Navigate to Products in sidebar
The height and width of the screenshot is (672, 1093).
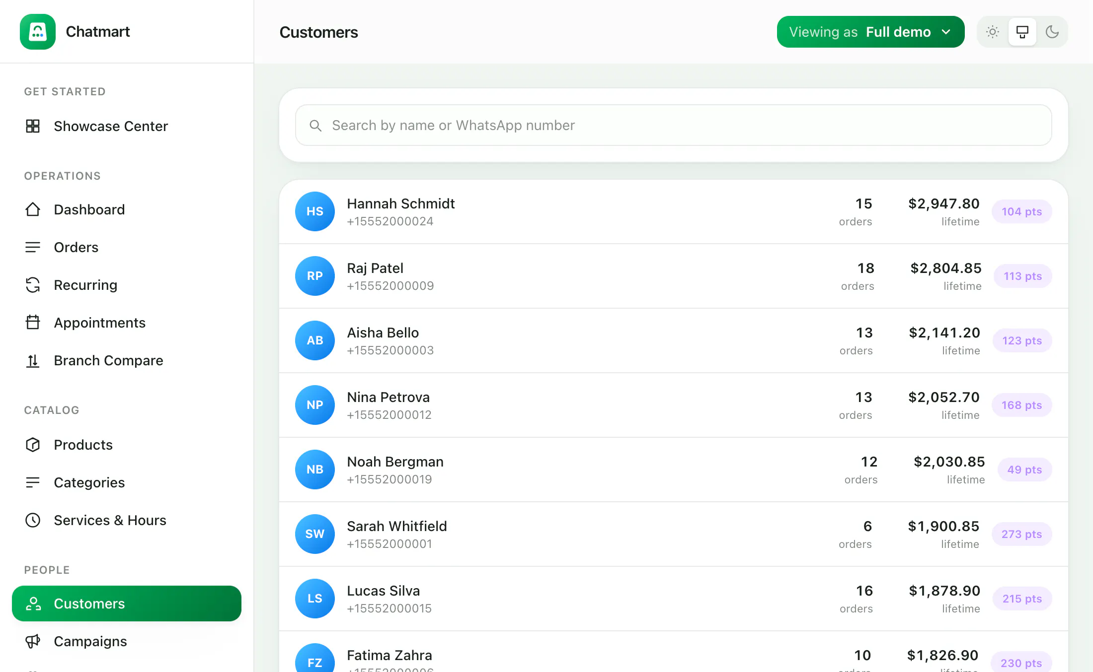click(x=127, y=445)
